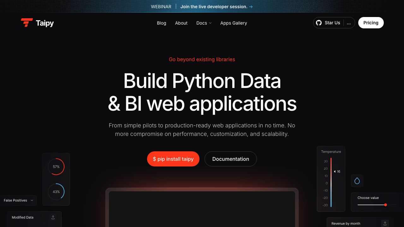Open the Documentation button
The image size is (404, 227).
pyautogui.click(x=231, y=159)
